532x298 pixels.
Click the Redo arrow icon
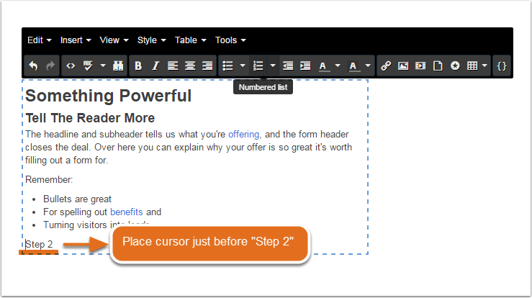coord(50,66)
